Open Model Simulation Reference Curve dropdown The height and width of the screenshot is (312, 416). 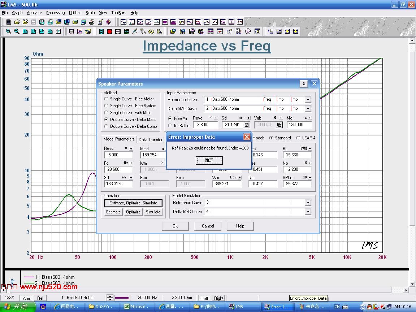308,203
